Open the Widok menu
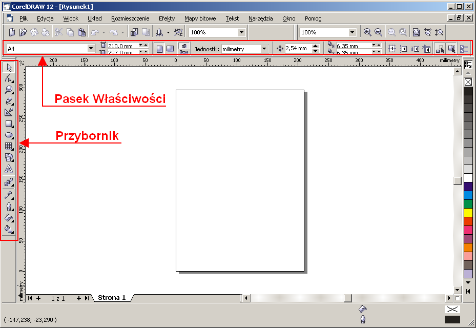Image resolution: width=476 pixels, height=328 pixels. pyautogui.click(x=71, y=18)
